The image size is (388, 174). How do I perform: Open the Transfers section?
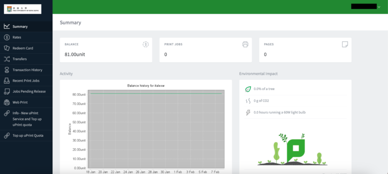[26, 59]
